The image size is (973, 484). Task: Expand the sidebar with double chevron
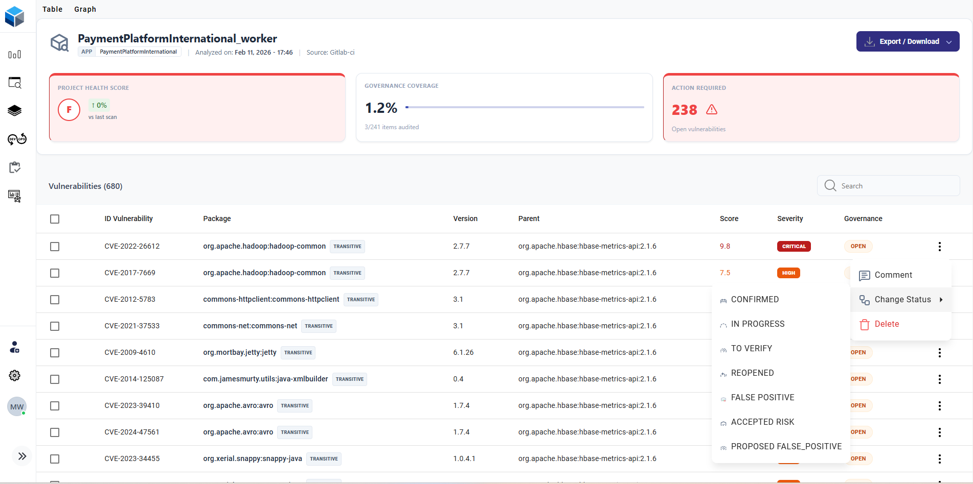pos(22,456)
